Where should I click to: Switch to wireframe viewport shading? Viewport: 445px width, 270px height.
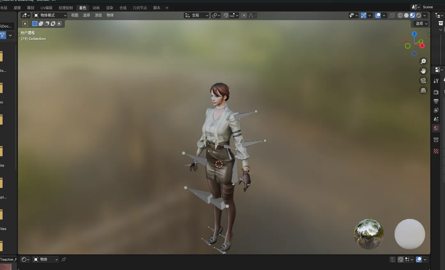tap(400, 15)
